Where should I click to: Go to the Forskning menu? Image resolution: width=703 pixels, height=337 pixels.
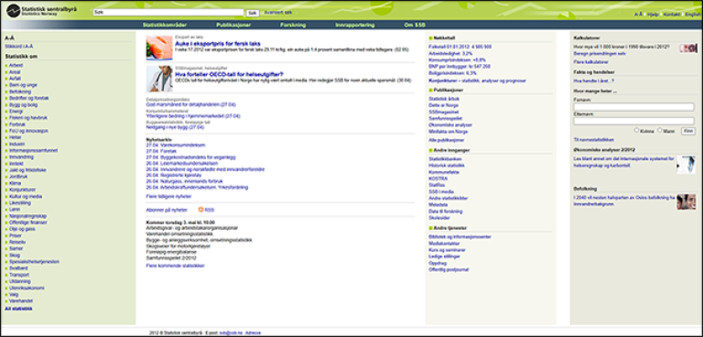point(293,25)
